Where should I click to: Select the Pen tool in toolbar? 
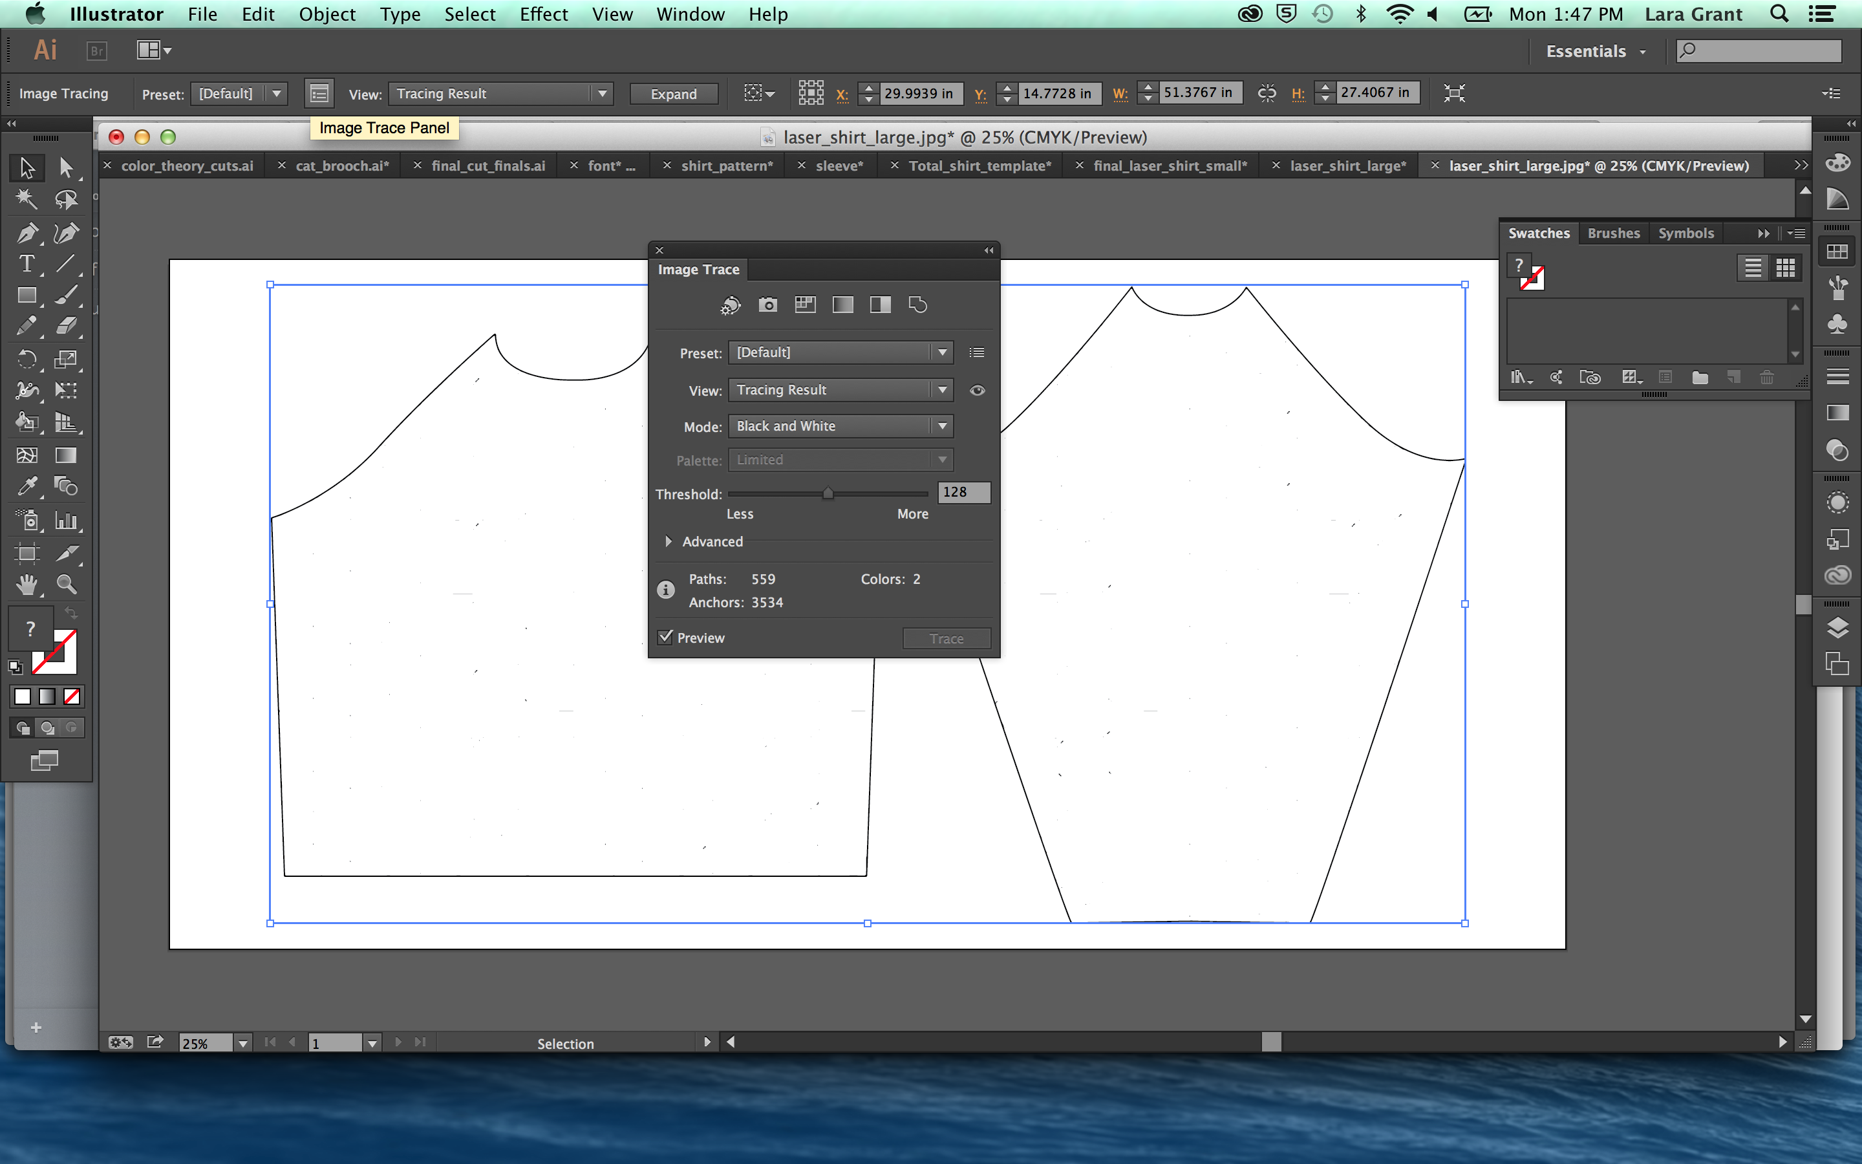(24, 231)
